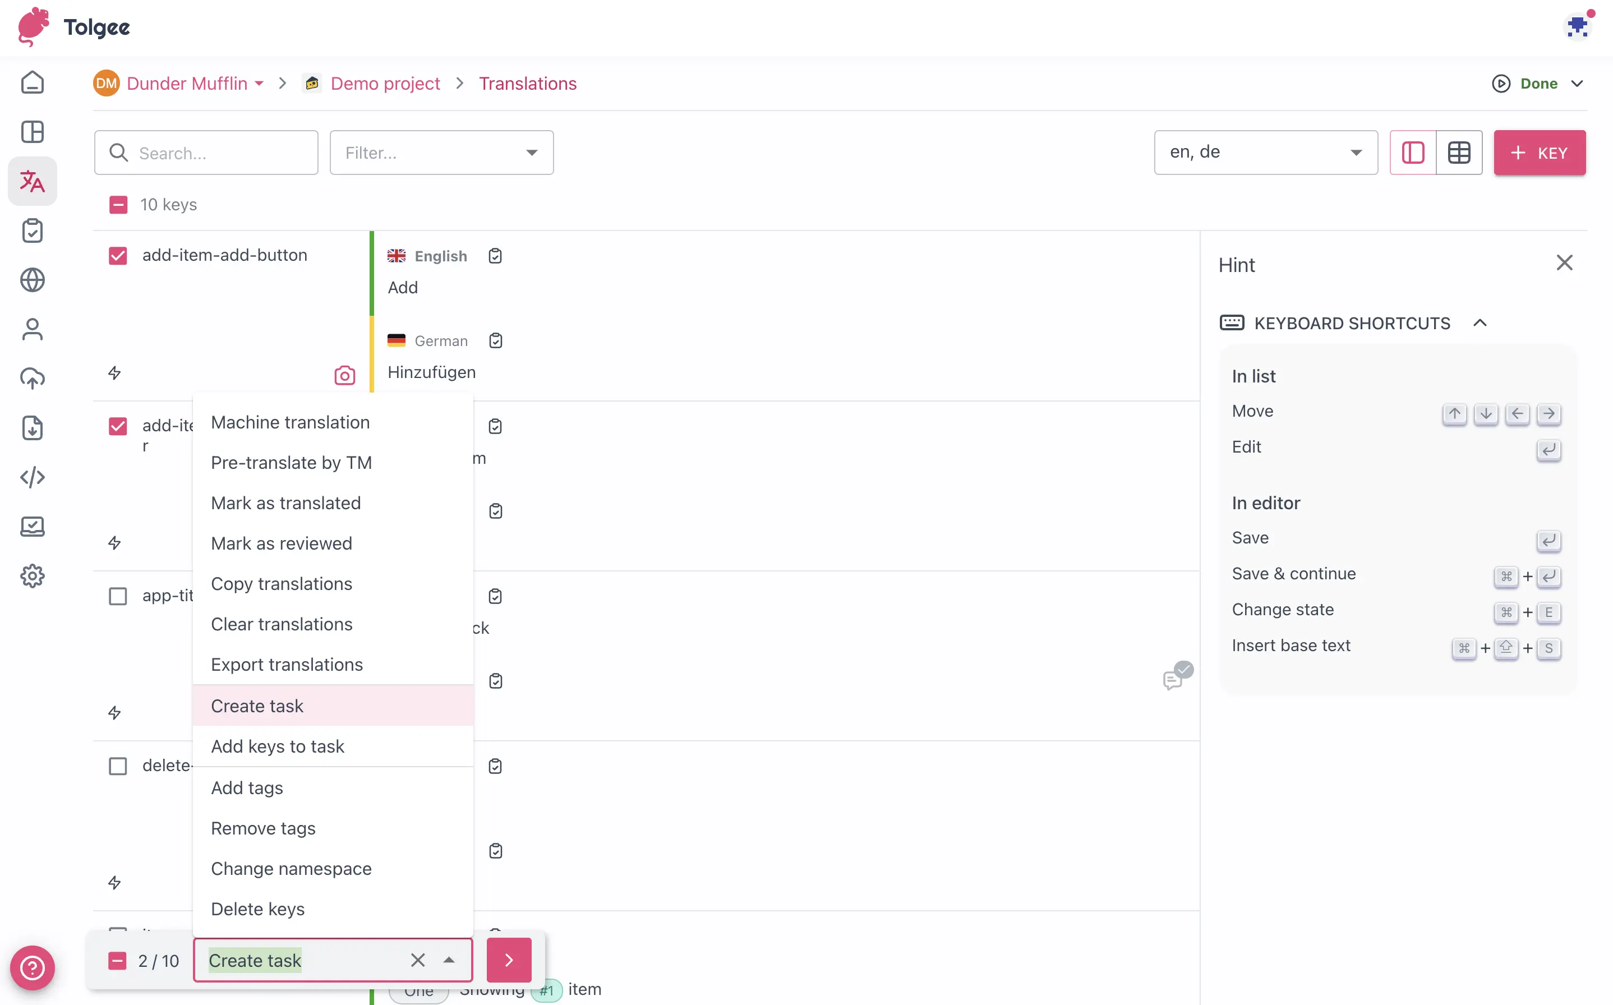
Task: Select Delete keys from context menu
Action: click(x=257, y=909)
